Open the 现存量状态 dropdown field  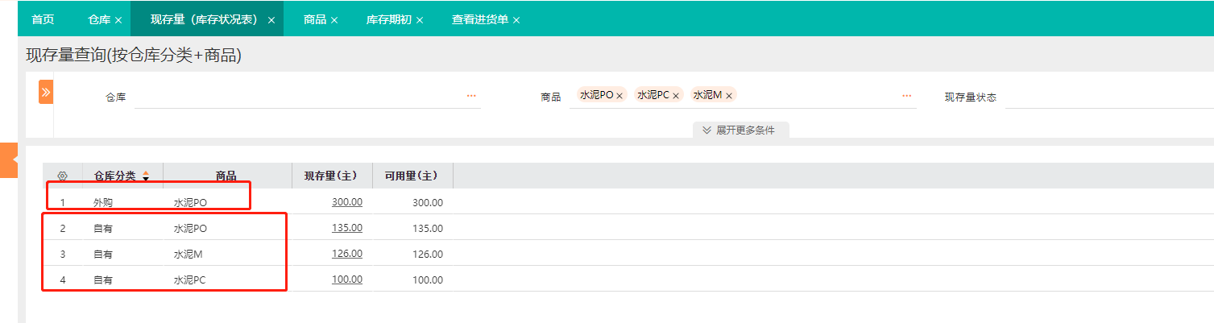click(x=1108, y=97)
